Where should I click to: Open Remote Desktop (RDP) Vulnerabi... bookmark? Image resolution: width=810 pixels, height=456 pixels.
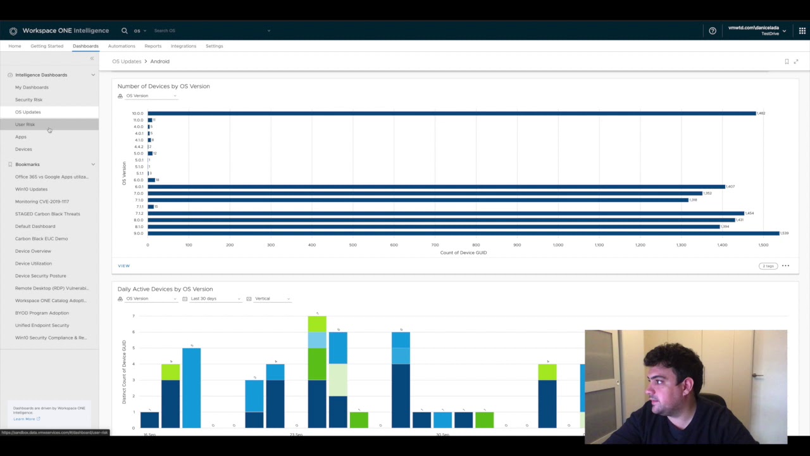click(x=52, y=288)
